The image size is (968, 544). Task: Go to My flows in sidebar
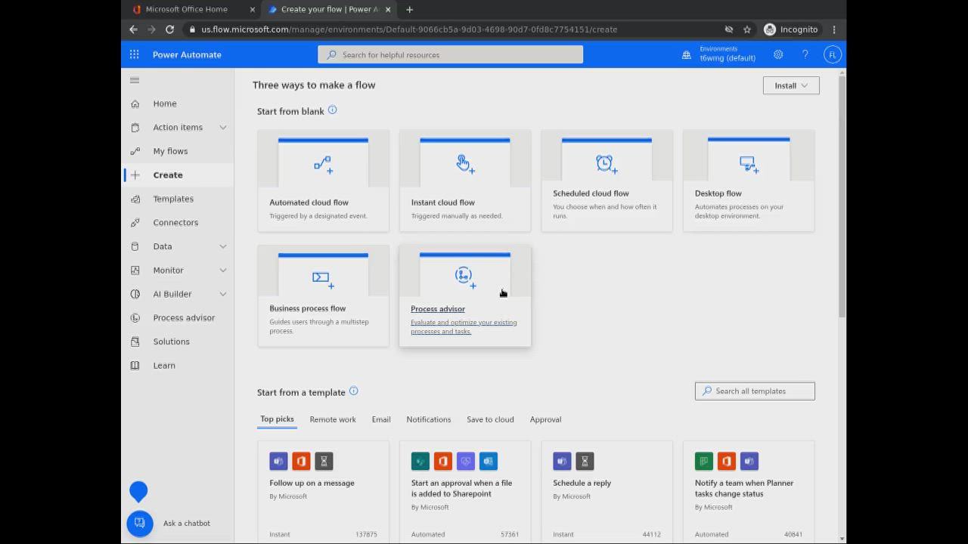point(170,151)
